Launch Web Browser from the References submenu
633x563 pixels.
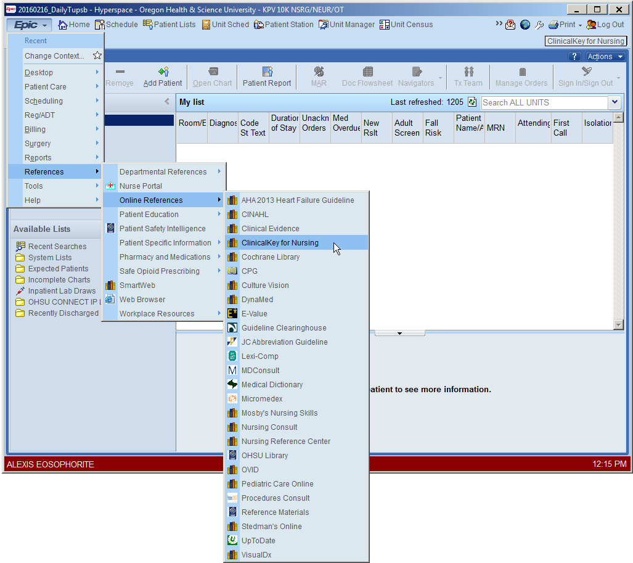(x=163, y=299)
